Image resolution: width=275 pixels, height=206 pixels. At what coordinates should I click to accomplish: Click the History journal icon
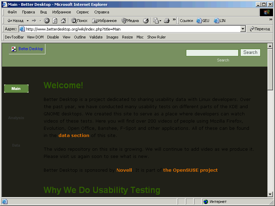tap(146, 21)
